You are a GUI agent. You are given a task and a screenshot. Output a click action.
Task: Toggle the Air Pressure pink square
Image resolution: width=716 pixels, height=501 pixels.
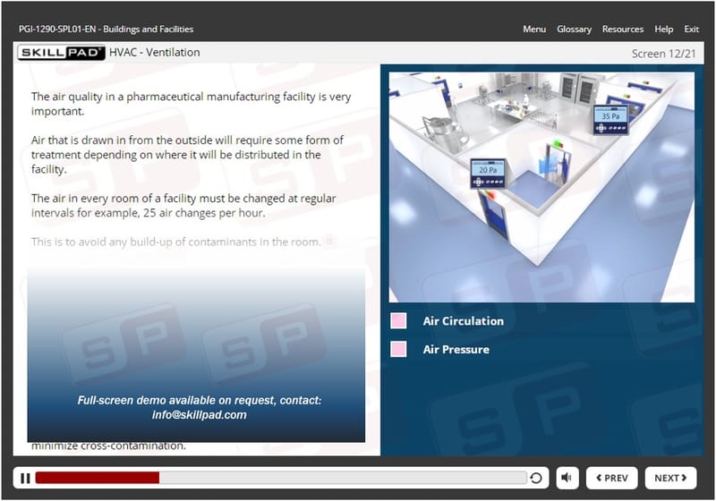pyautogui.click(x=399, y=349)
